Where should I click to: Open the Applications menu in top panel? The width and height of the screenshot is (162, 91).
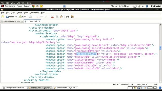(x=8, y=6)
